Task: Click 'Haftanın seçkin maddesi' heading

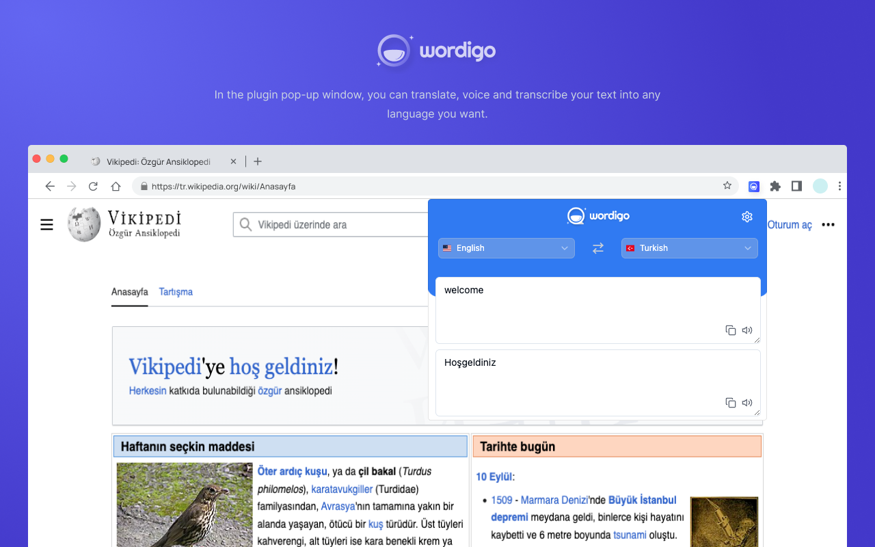Action: 188,447
